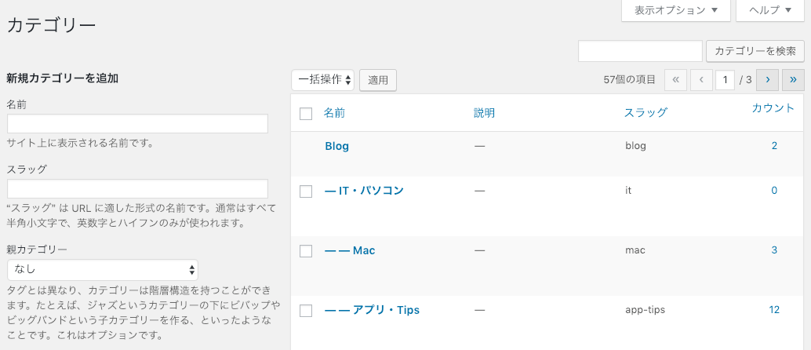
Task: Toggle the select-all checkbox in the header
Action: (306, 113)
